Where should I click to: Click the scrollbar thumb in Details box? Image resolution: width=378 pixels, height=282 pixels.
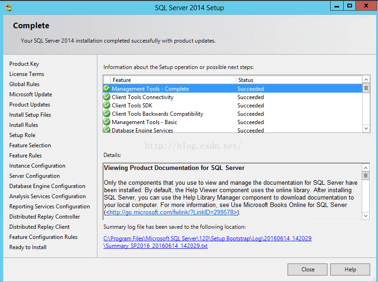[365, 175]
